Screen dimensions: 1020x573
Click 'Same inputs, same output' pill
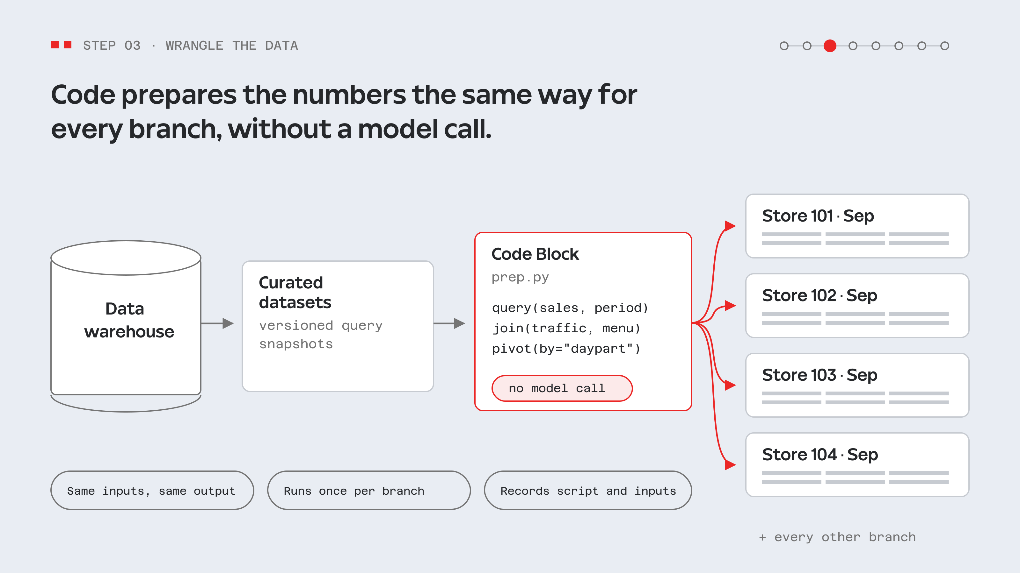click(x=152, y=490)
